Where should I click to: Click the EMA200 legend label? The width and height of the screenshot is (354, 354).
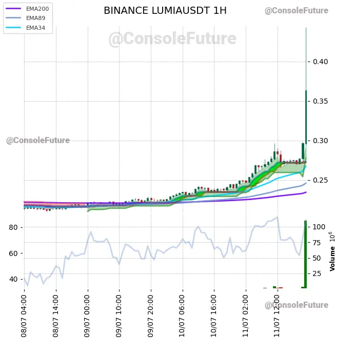[37, 9]
